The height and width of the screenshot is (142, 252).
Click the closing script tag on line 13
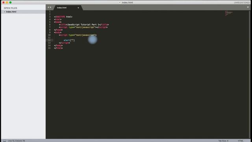pyautogui.click(x=65, y=43)
